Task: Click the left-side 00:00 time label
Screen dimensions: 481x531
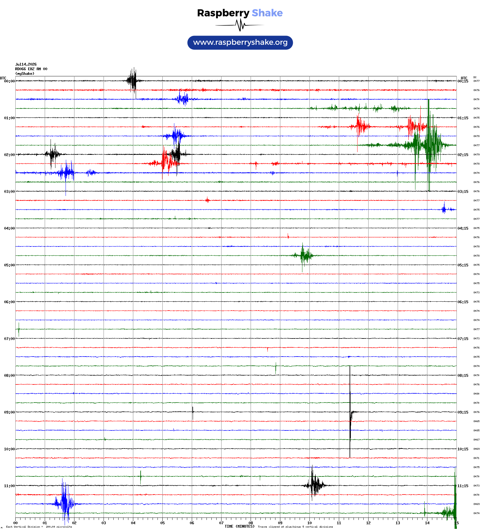Action: pos(9,81)
